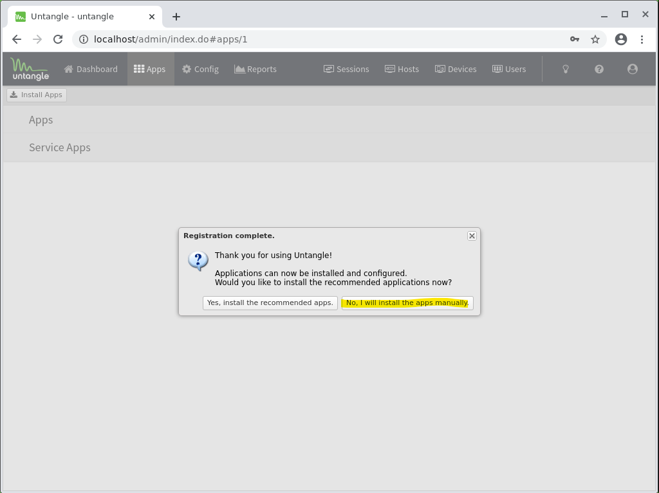Click the Thank you for using Untangle text
Screen dimensions: 659x493
273,256
